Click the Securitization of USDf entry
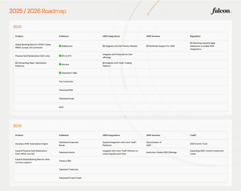Viewport: 241px width, 191px height. pos(154,144)
